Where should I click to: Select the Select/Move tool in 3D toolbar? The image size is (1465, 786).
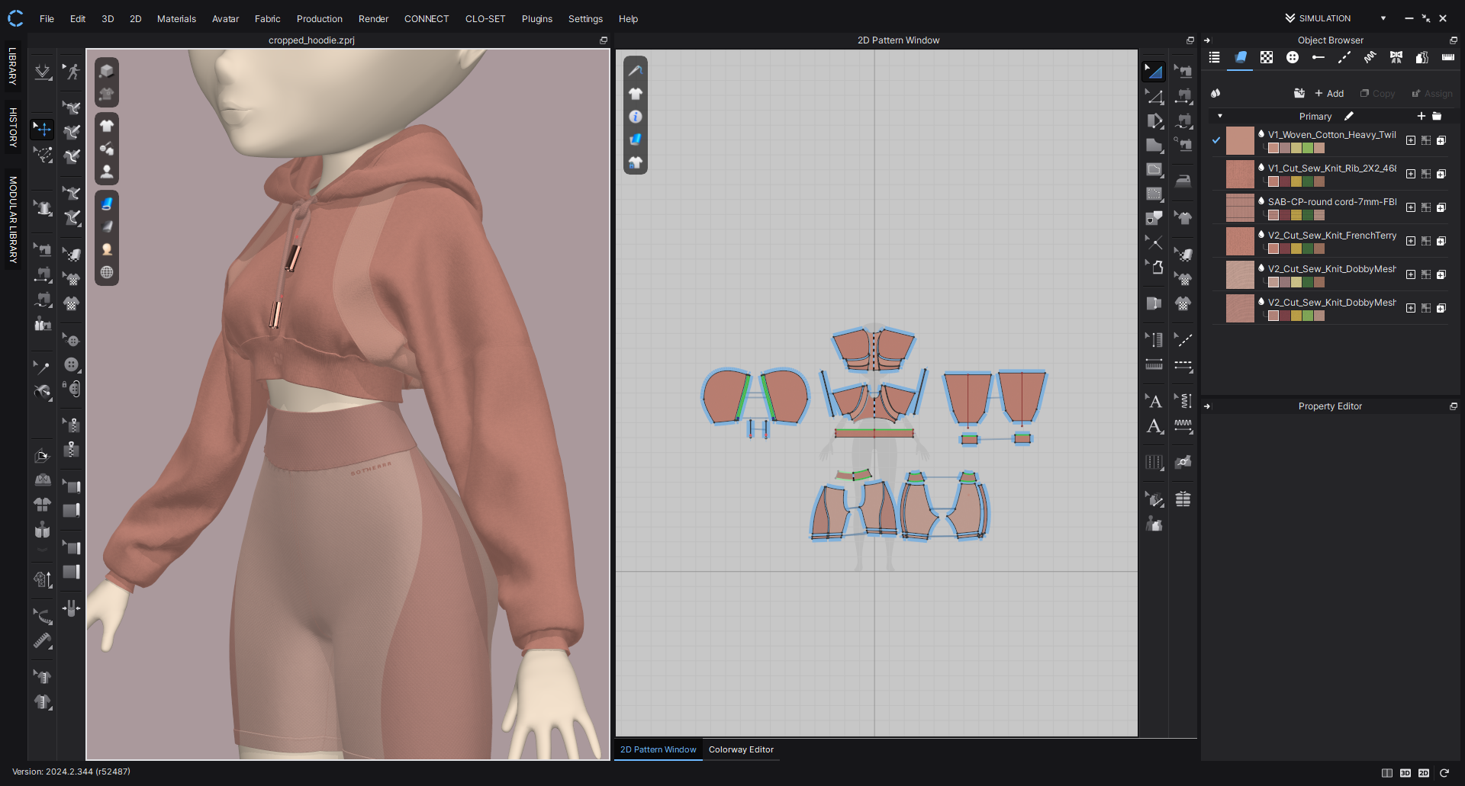(43, 129)
